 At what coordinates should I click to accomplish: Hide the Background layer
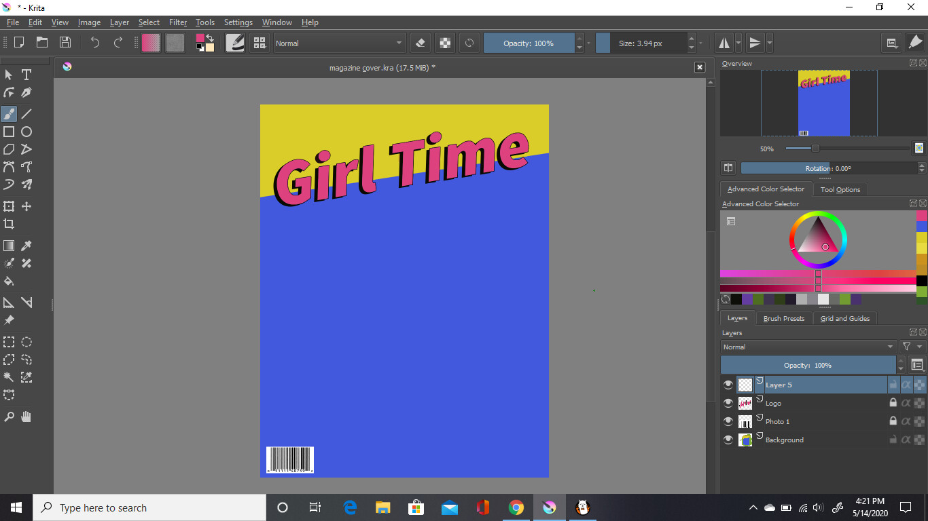[728, 440]
